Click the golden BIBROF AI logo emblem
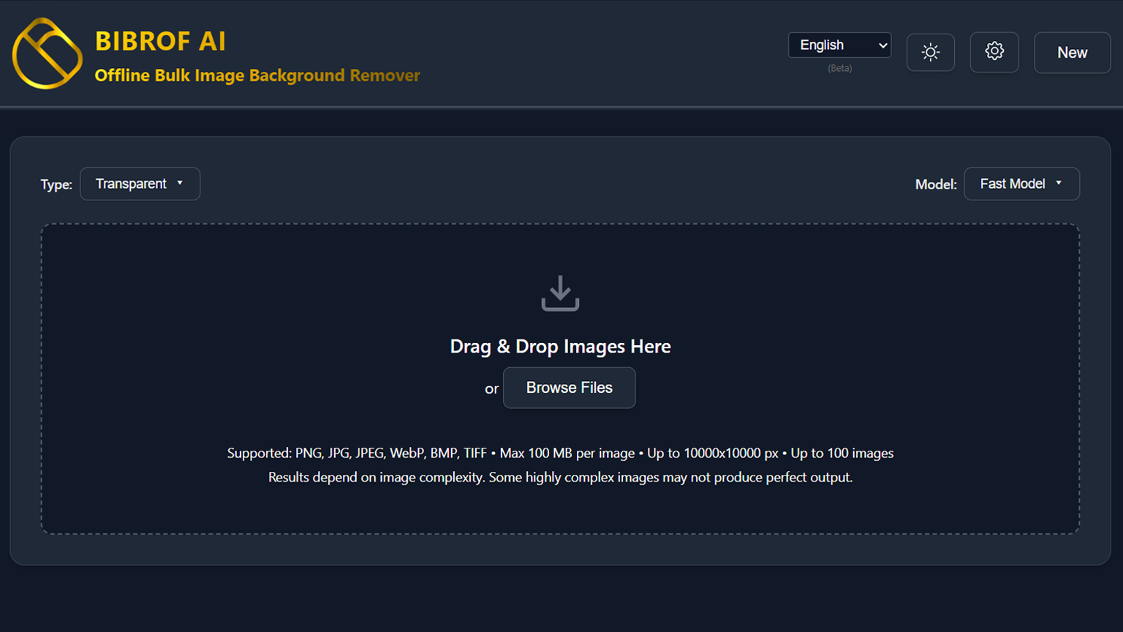Viewport: 1123px width, 632px height. pyautogui.click(x=47, y=54)
